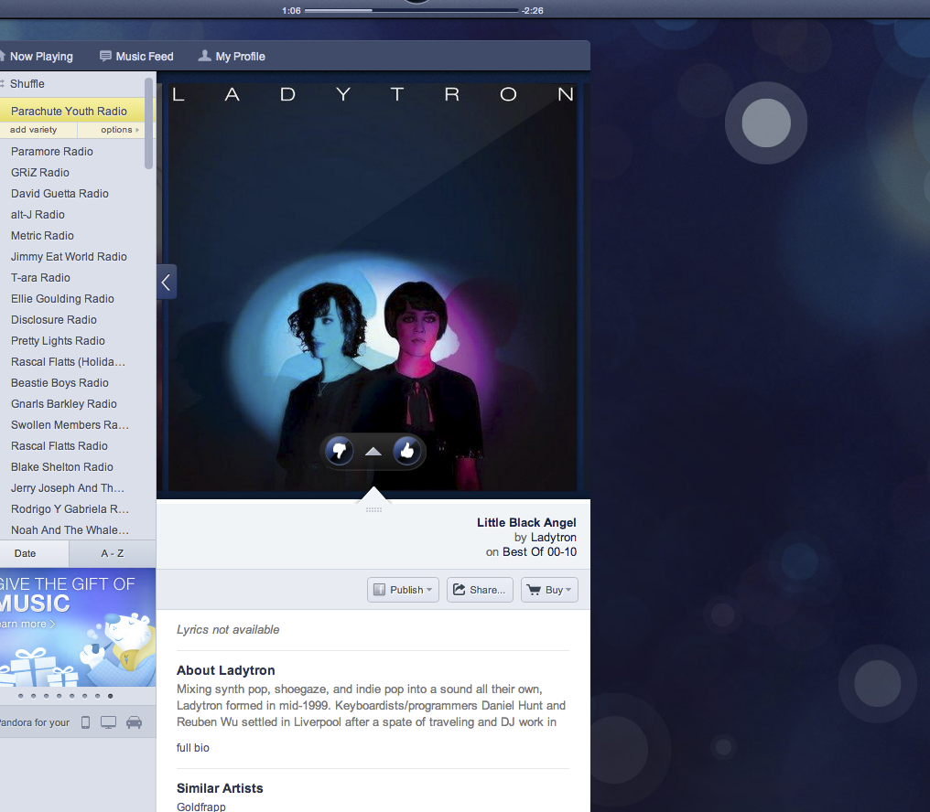
Task: Open the Publish dropdown
Action: [404, 590]
